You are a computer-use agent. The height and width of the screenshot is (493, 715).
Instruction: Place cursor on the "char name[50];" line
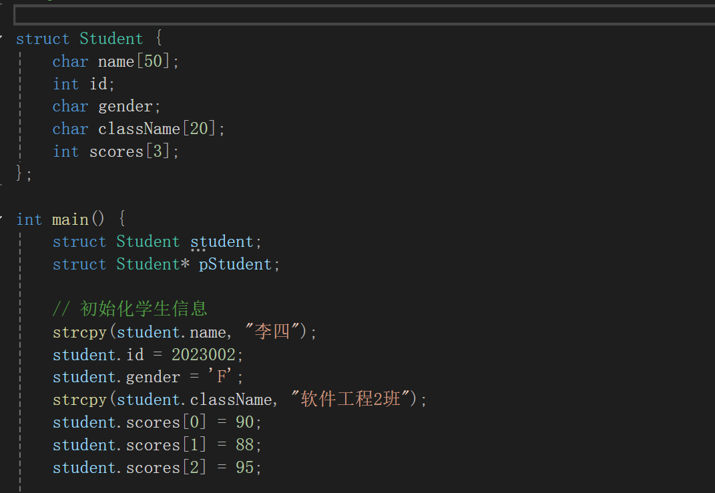(115, 61)
